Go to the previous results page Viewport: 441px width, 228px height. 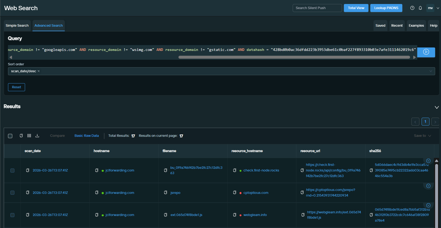tap(415, 122)
